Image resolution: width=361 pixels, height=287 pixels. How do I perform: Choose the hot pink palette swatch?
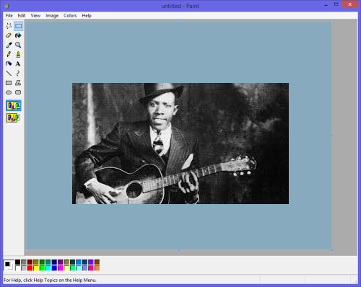coord(91,268)
